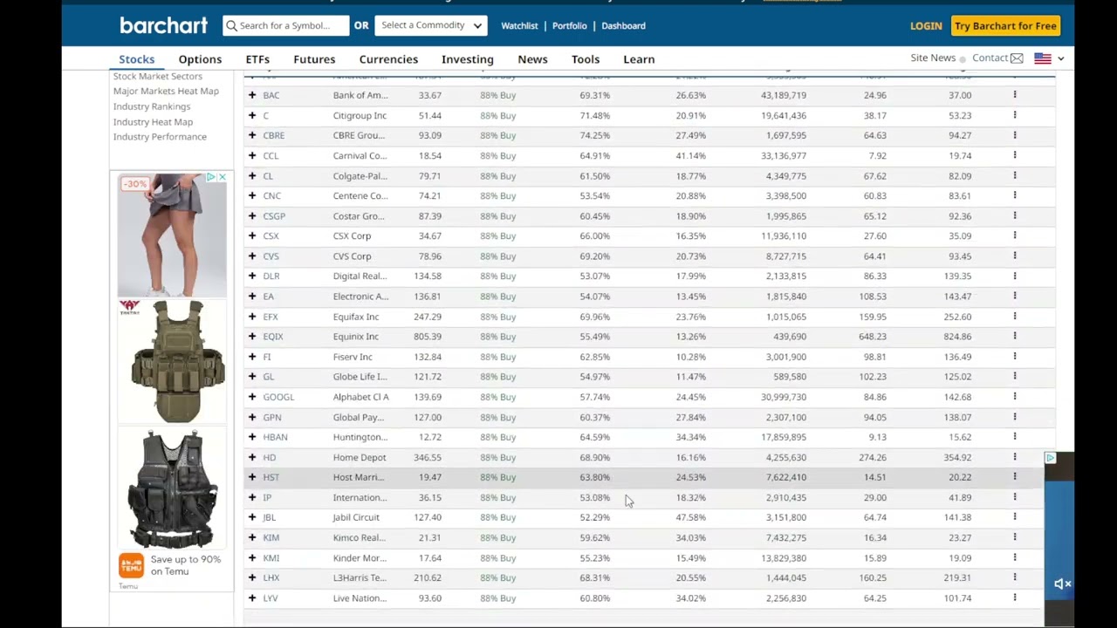Expand the BAC row plus icon
Image resolution: width=1117 pixels, height=628 pixels.
tap(252, 95)
